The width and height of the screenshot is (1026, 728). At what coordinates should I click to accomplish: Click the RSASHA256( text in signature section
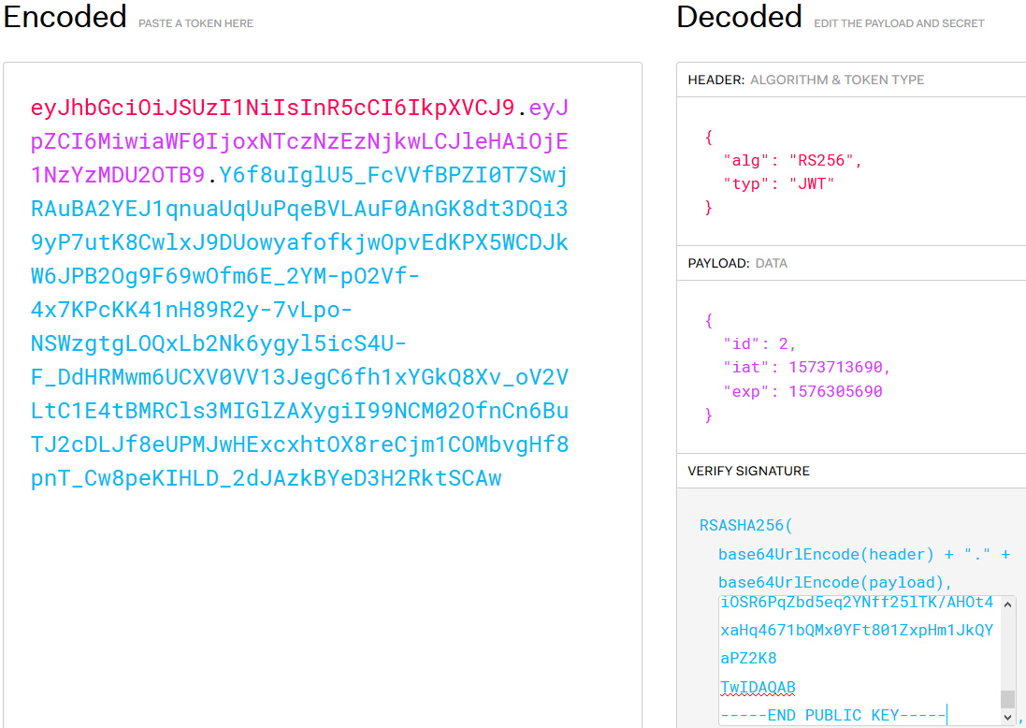point(746,525)
